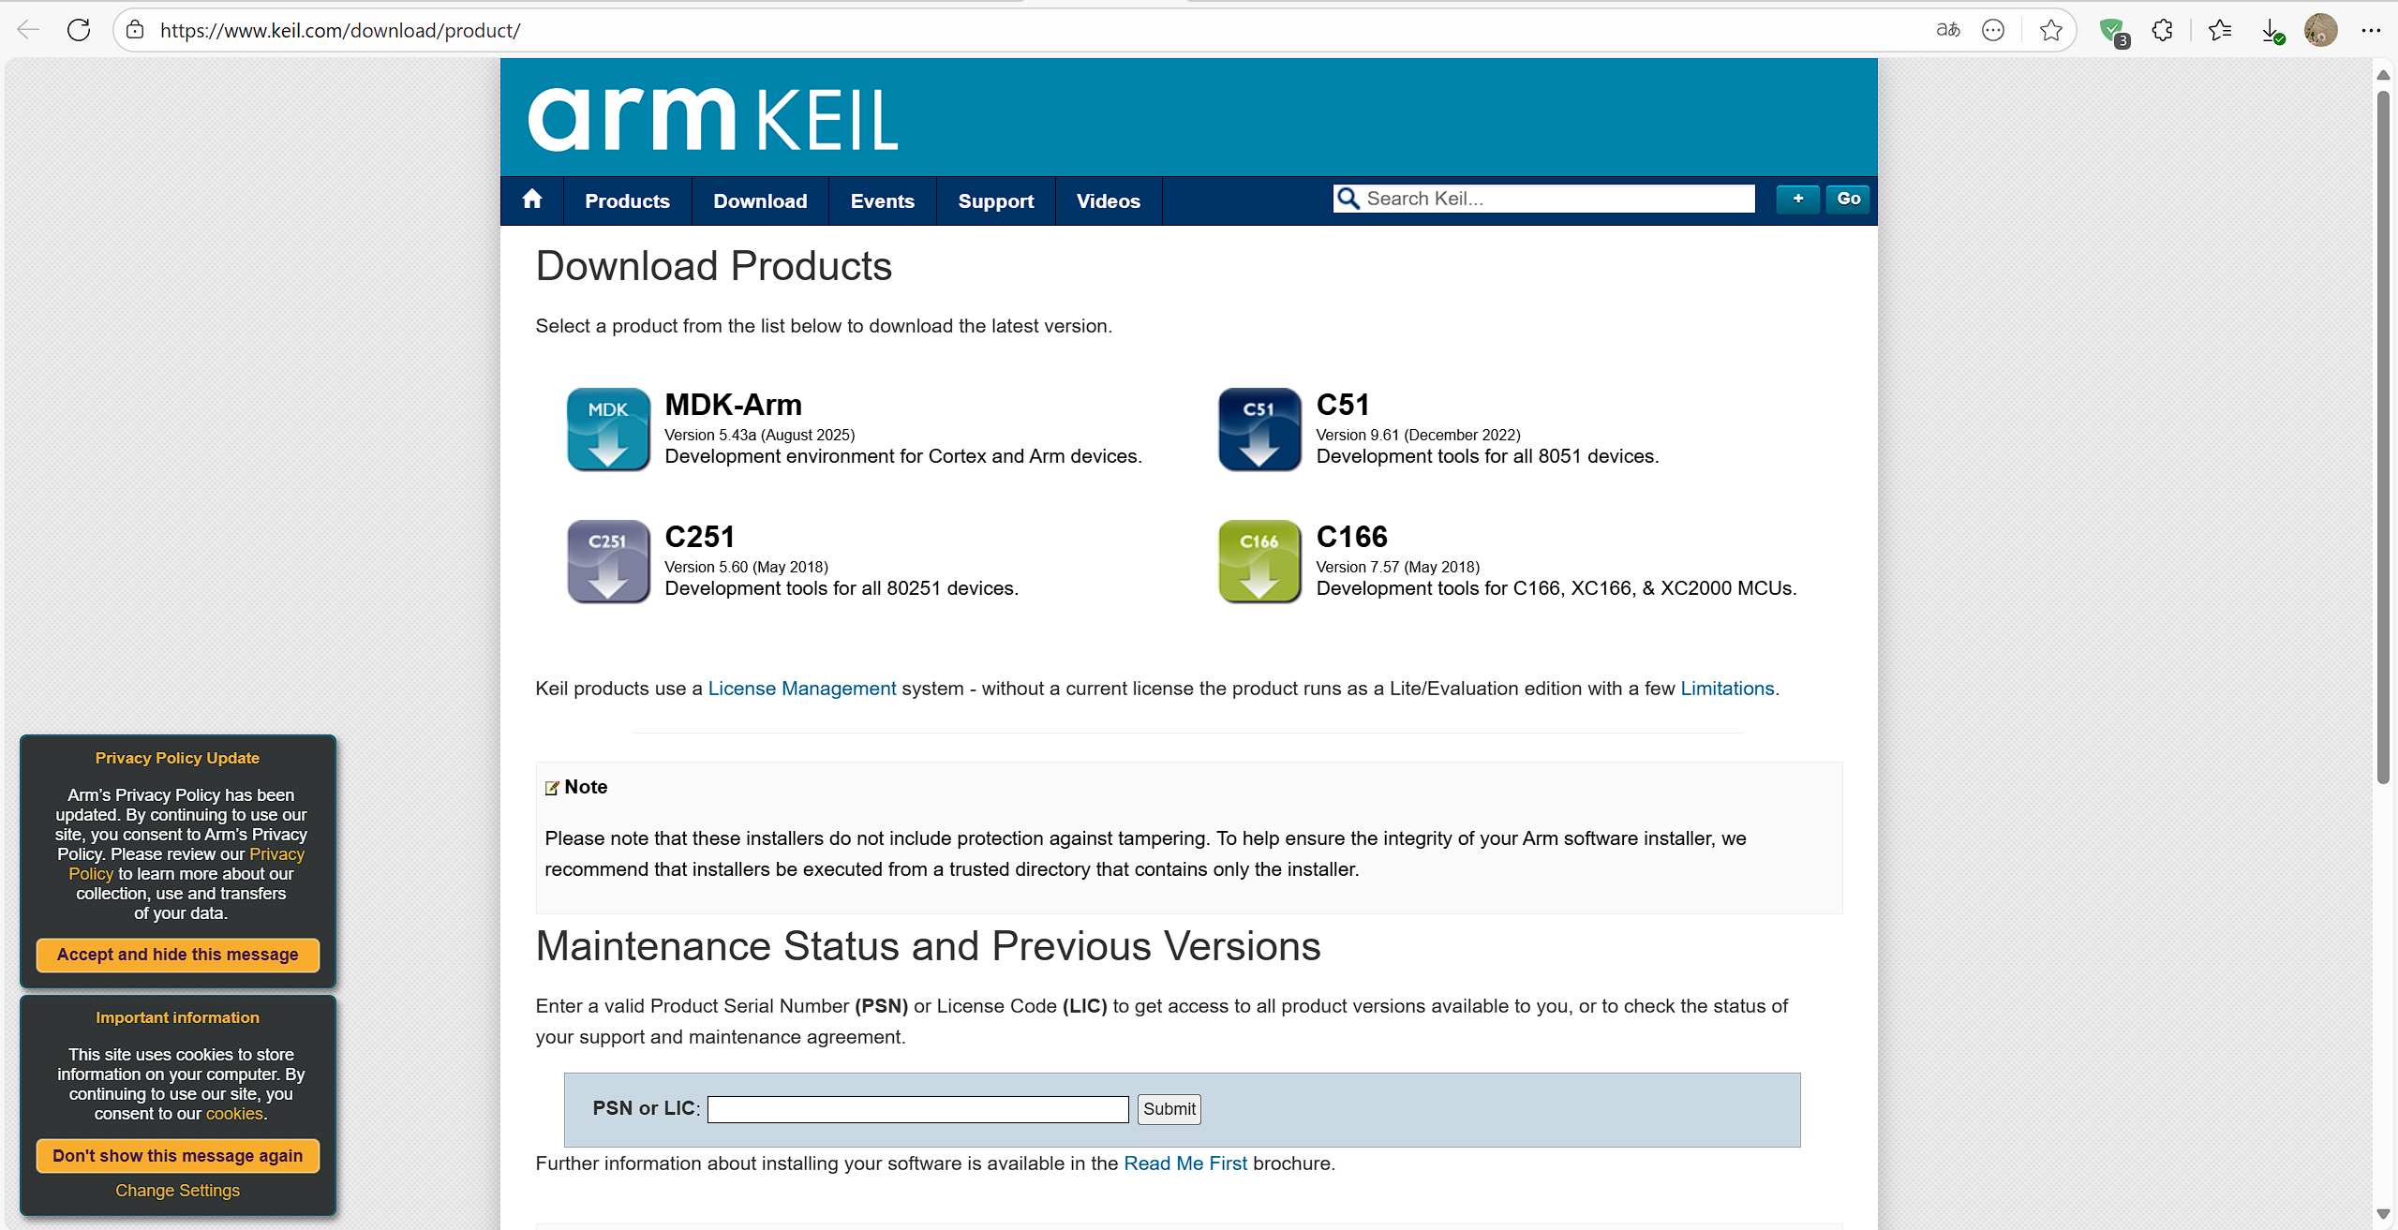Download MDK-Arm using its icon
2398x1230 pixels.
(608, 429)
